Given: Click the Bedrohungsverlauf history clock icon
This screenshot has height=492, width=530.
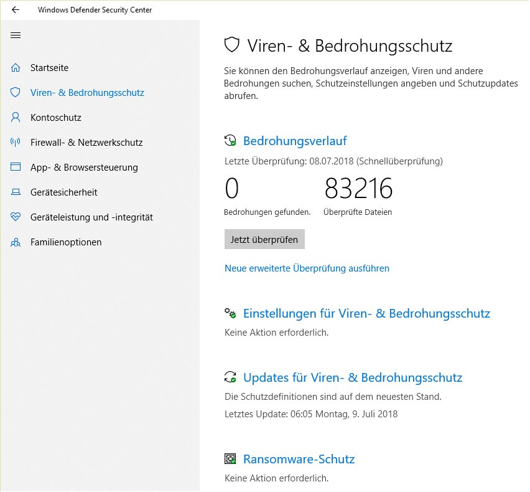Looking at the screenshot, I should [x=231, y=140].
